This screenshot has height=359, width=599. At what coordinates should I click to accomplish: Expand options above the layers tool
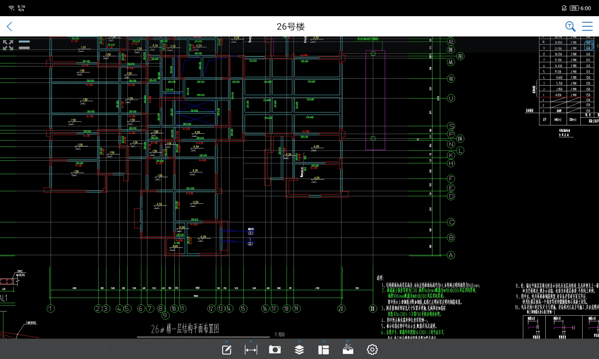[x=299, y=341]
